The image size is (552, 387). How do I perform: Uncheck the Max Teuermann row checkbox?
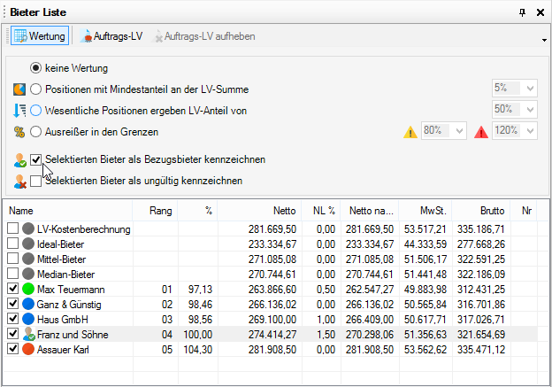click(13, 289)
